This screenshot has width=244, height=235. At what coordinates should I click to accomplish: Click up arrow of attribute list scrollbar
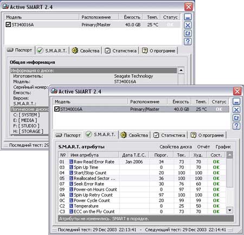[x=229, y=155]
